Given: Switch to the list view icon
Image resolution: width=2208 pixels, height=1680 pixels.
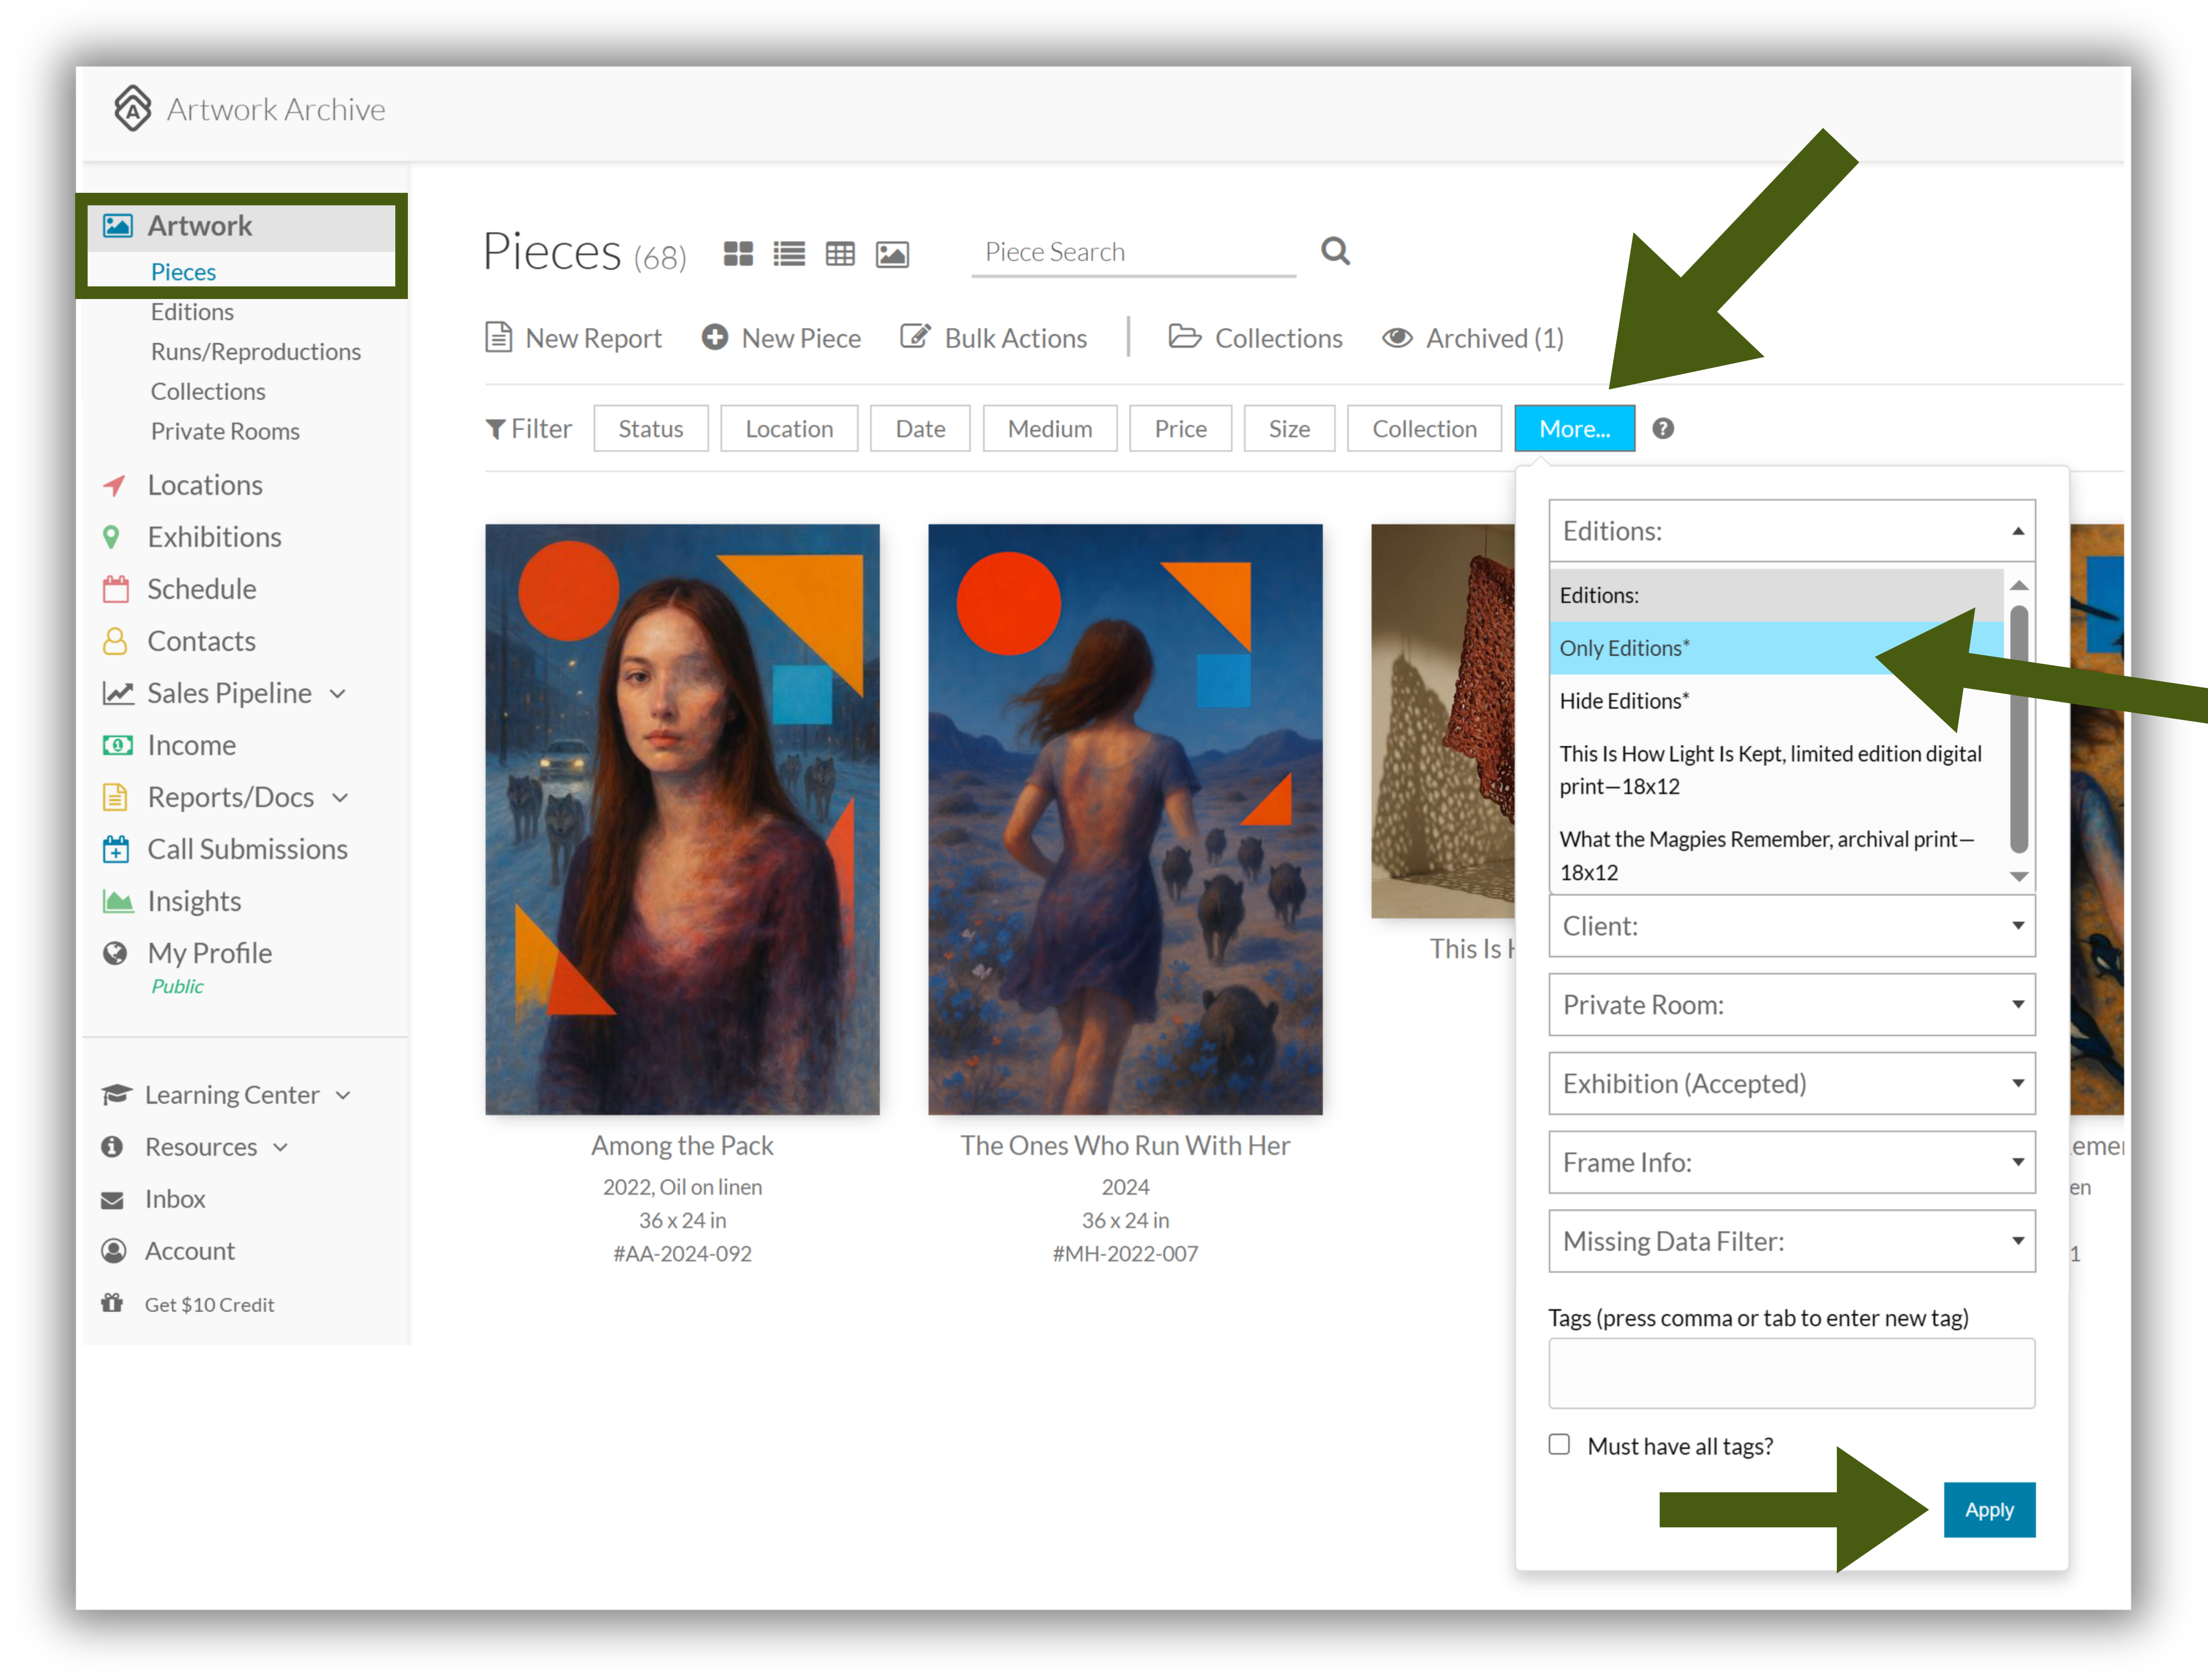Looking at the screenshot, I should [789, 253].
